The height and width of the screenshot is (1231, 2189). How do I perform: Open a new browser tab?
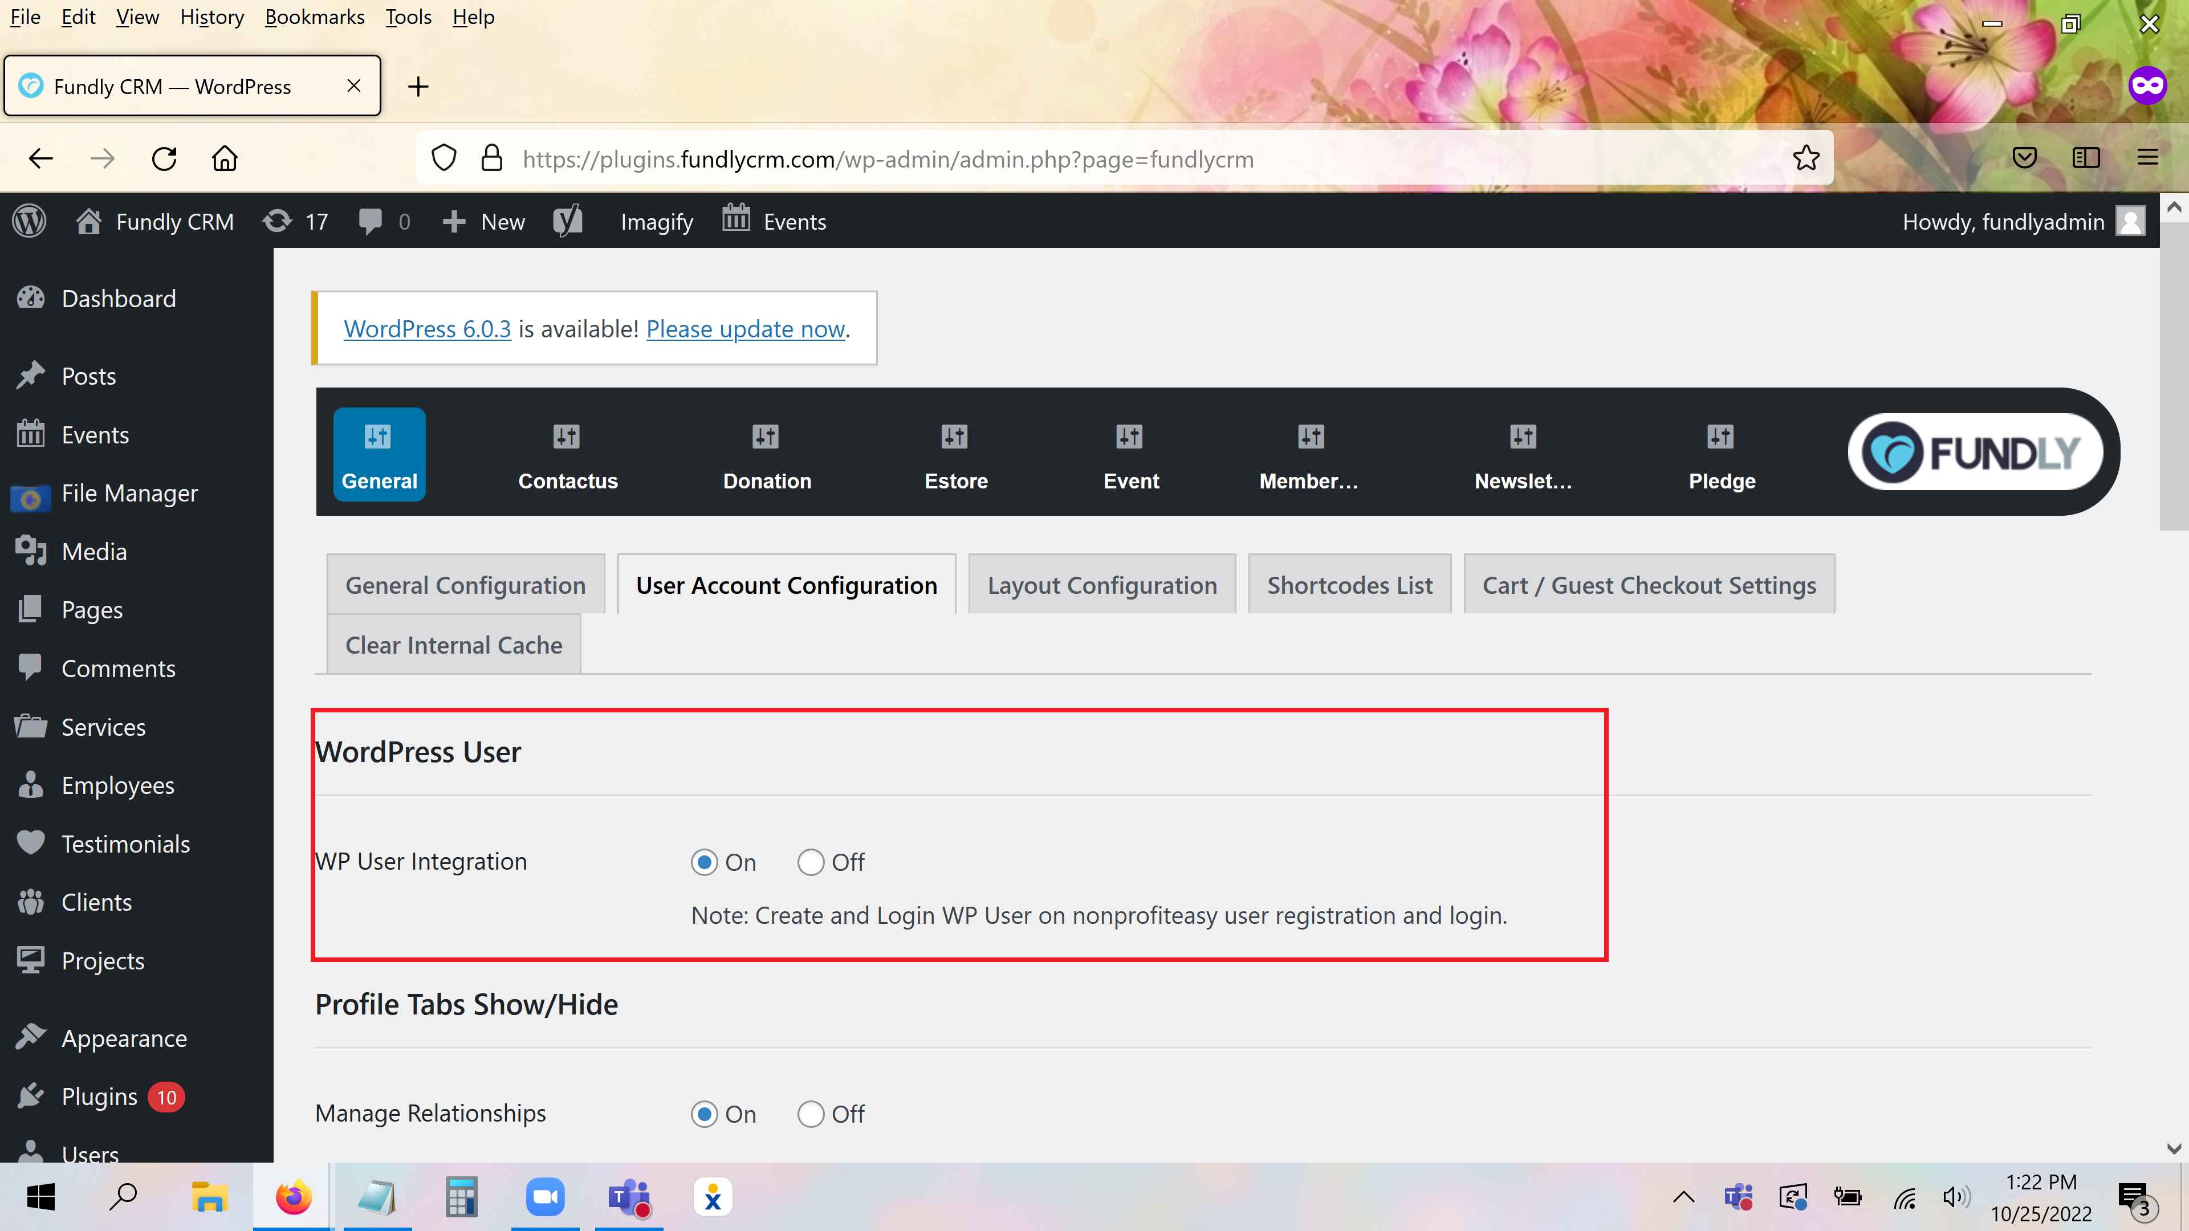coord(418,86)
